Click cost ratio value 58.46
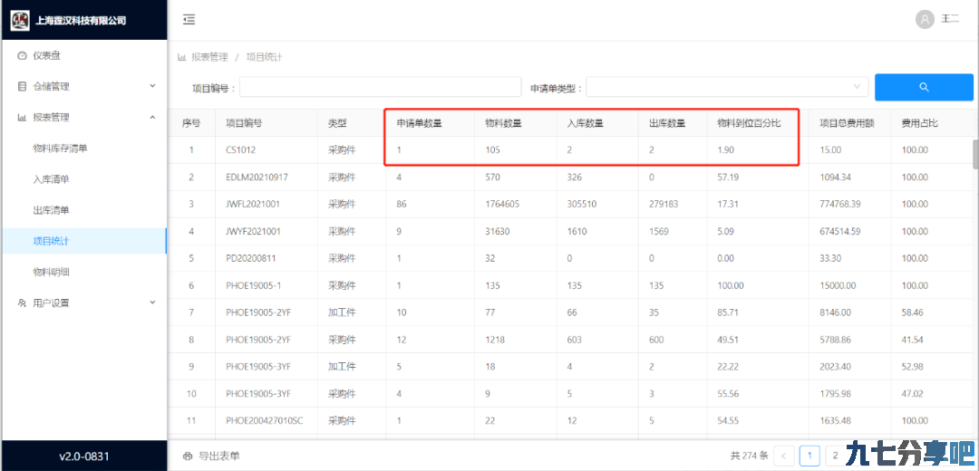979x471 pixels. 912,312
